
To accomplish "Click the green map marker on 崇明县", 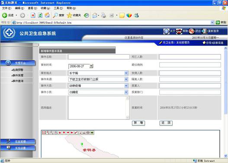I will 82,144.
